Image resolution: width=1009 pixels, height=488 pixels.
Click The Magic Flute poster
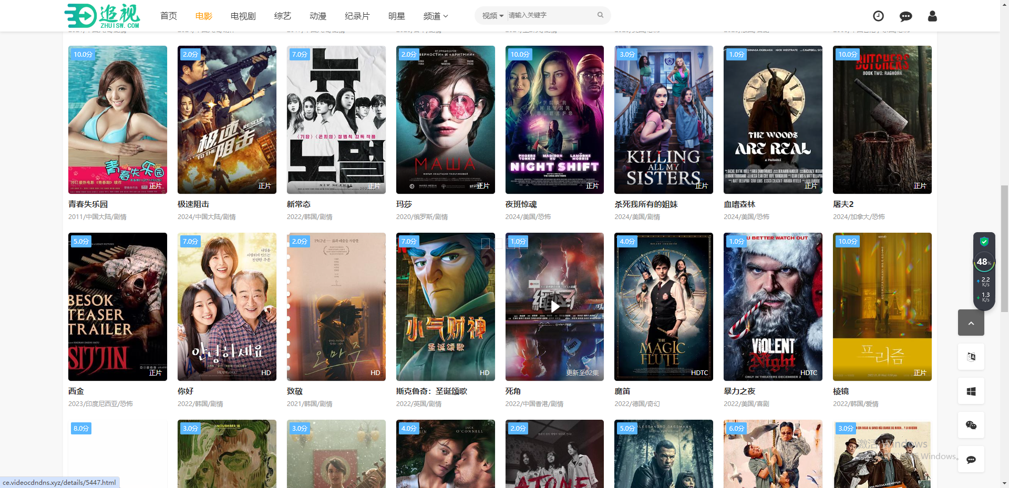point(664,307)
